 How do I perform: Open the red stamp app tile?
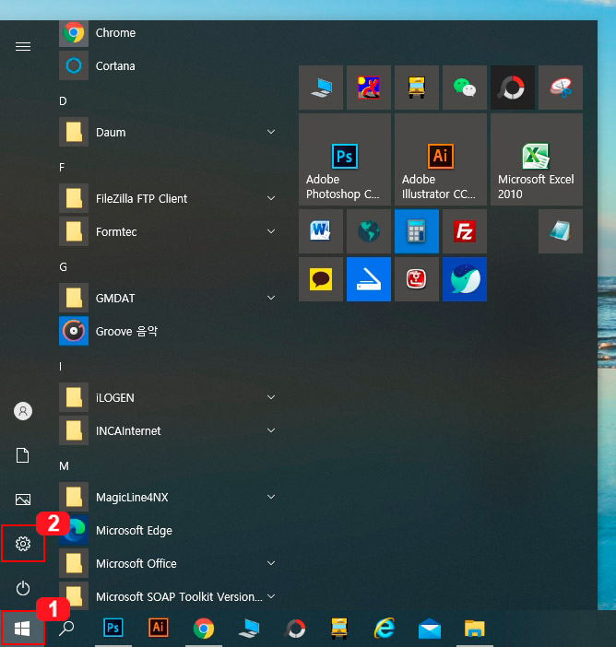click(417, 279)
